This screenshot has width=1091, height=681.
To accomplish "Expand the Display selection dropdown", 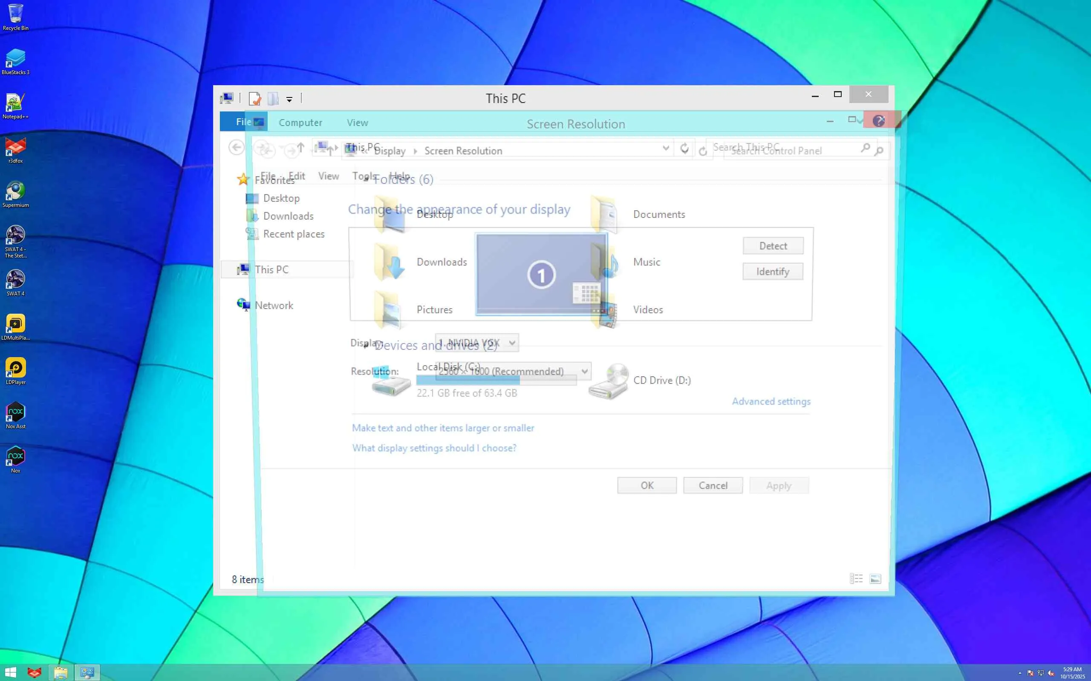I will click(477, 343).
